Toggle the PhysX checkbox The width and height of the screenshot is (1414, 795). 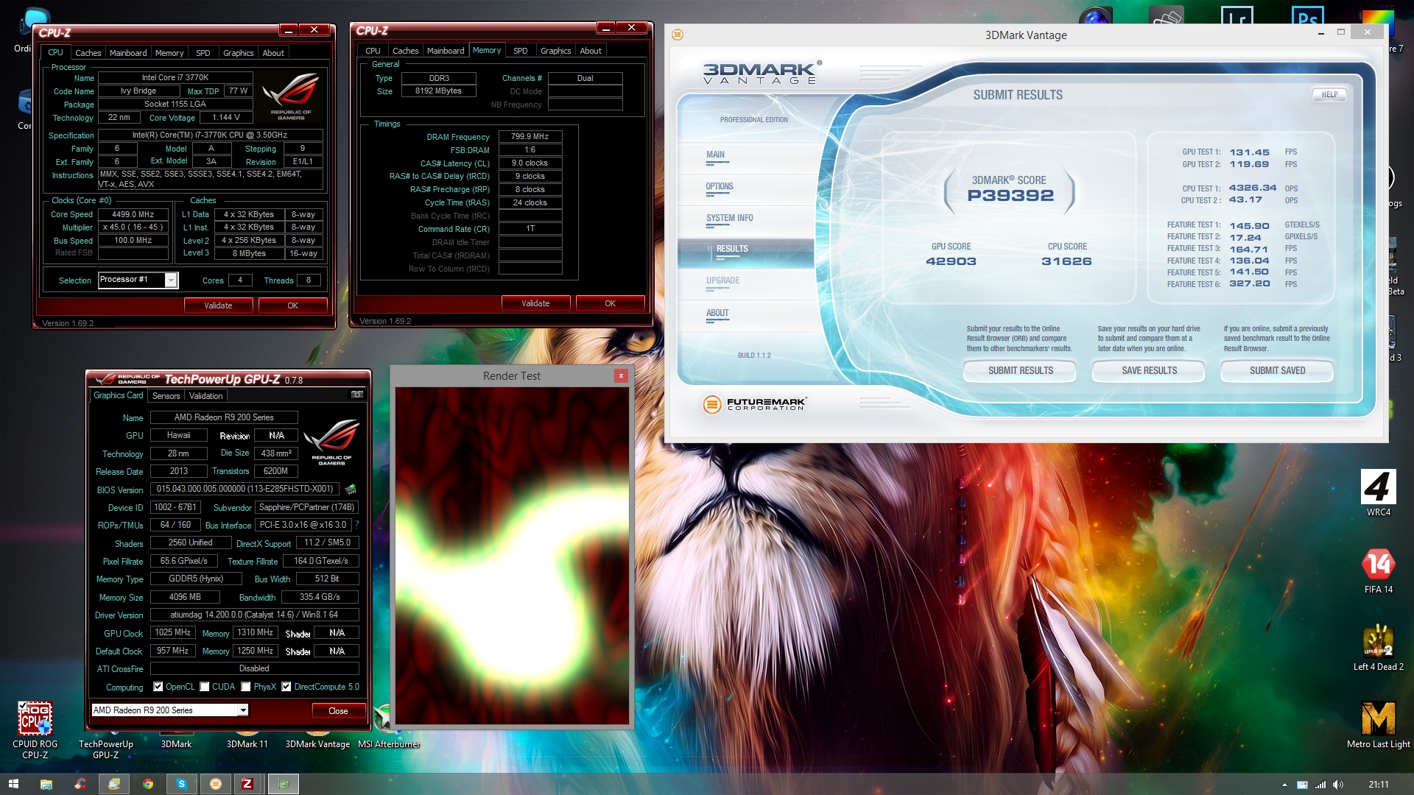coord(246,687)
